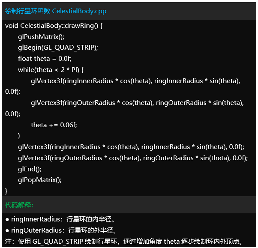Image resolution: width=258 pixels, height=248 pixels.
Task: Click the glPopMatrix() statement
Action: tap(40, 180)
